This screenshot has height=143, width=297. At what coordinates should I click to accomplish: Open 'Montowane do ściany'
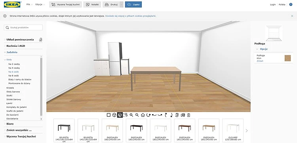pos(19,83)
